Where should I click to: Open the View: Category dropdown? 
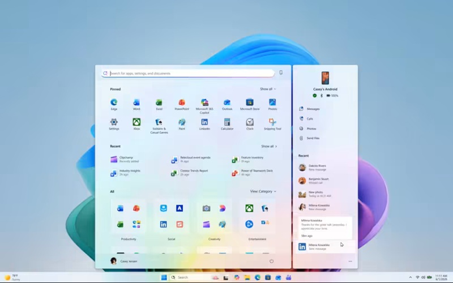263,191
